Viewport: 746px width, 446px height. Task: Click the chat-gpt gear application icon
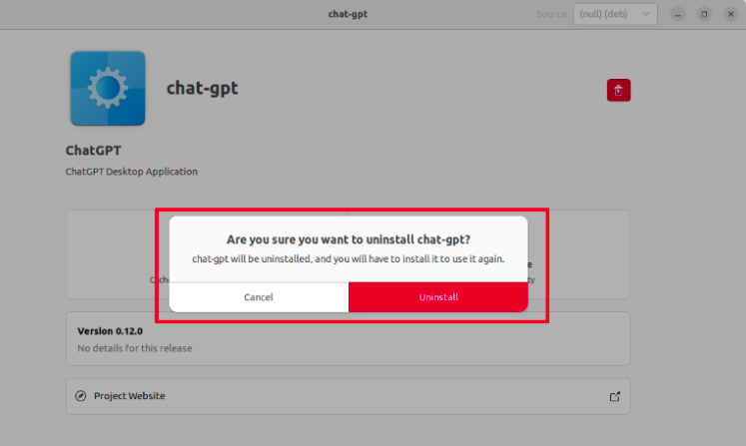pyautogui.click(x=108, y=89)
